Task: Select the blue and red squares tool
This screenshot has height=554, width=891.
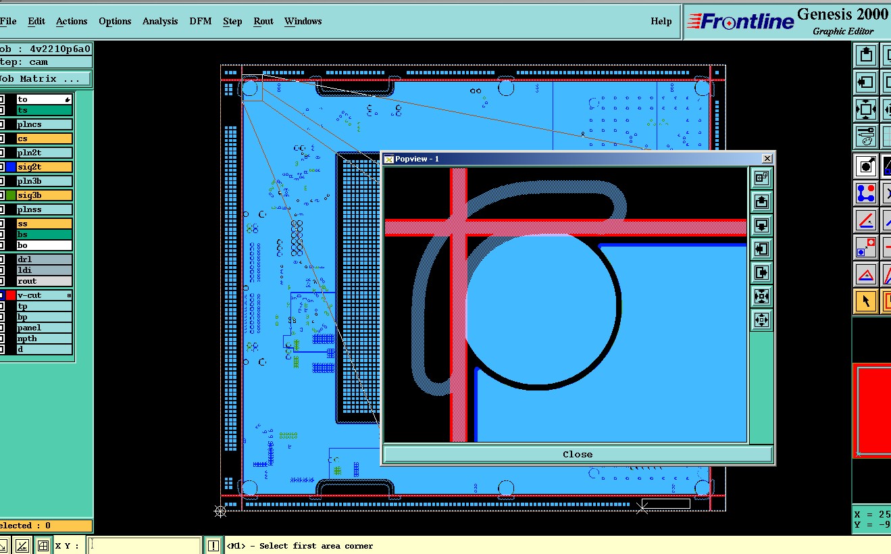Action: click(x=866, y=247)
